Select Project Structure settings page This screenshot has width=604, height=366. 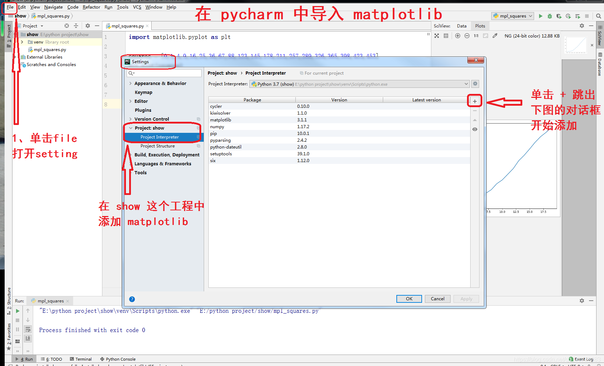[158, 146]
